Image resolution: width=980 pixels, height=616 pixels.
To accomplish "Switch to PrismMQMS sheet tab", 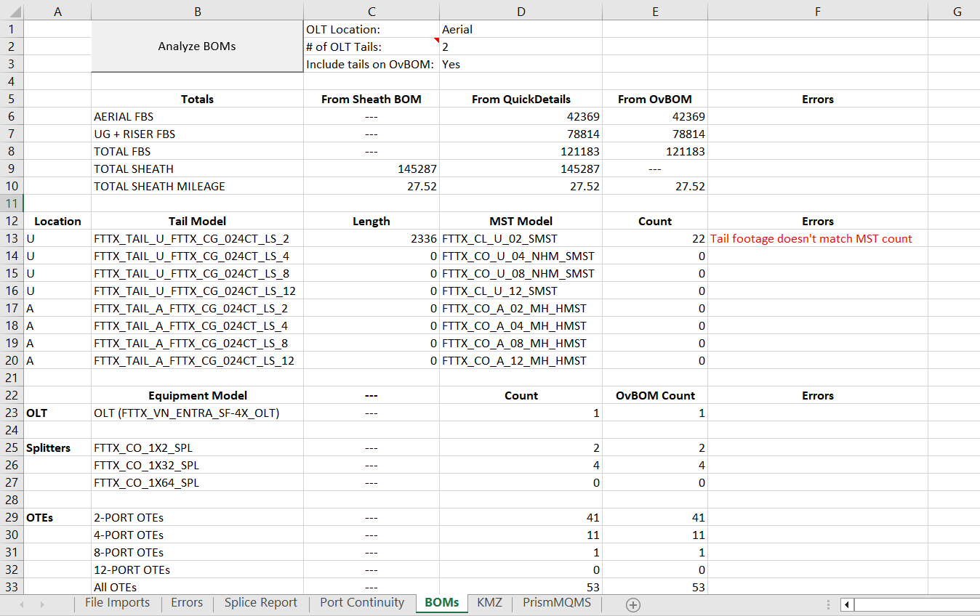I will click(x=557, y=603).
